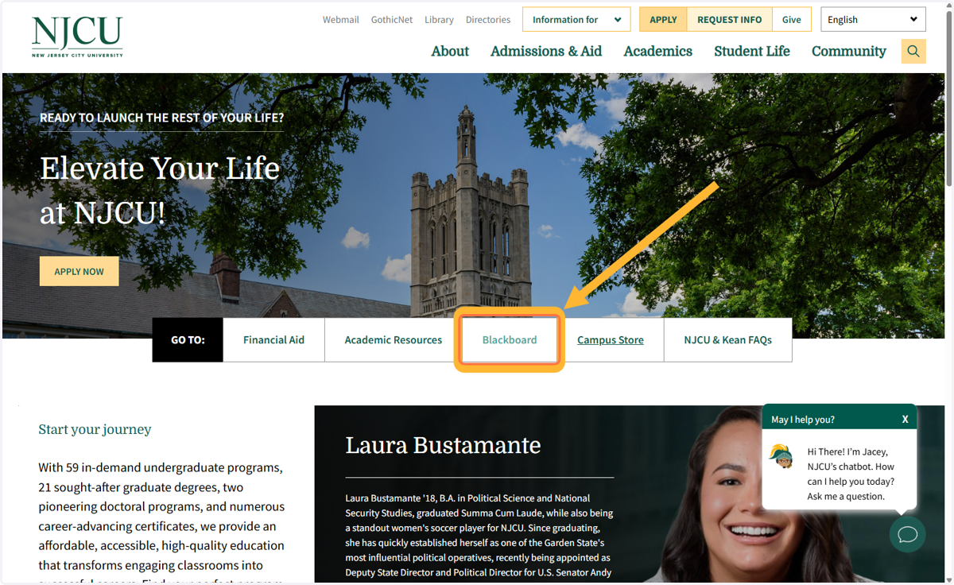Click the Laura Bustamante heading
This screenshot has height=585, width=954.
[443, 445]
